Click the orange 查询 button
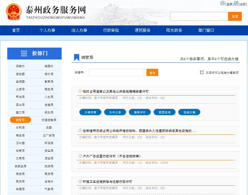The height and width of the screenshot is (195, 248). (x=152, y=73)
